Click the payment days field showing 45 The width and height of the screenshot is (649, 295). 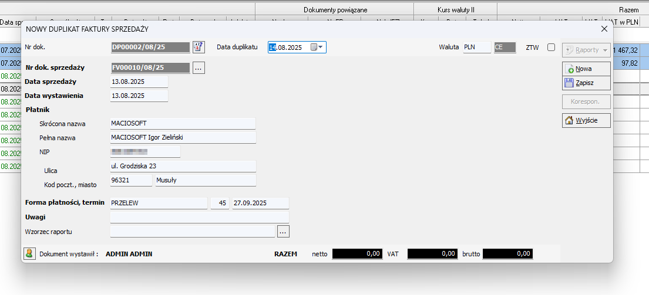tap(220, 203)
